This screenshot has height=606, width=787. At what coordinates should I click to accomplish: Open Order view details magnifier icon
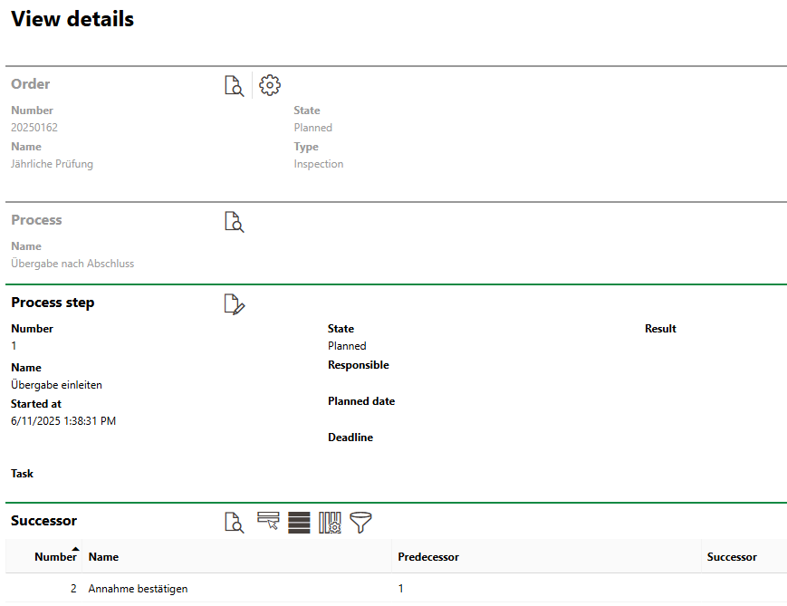[x=234, y=86]
